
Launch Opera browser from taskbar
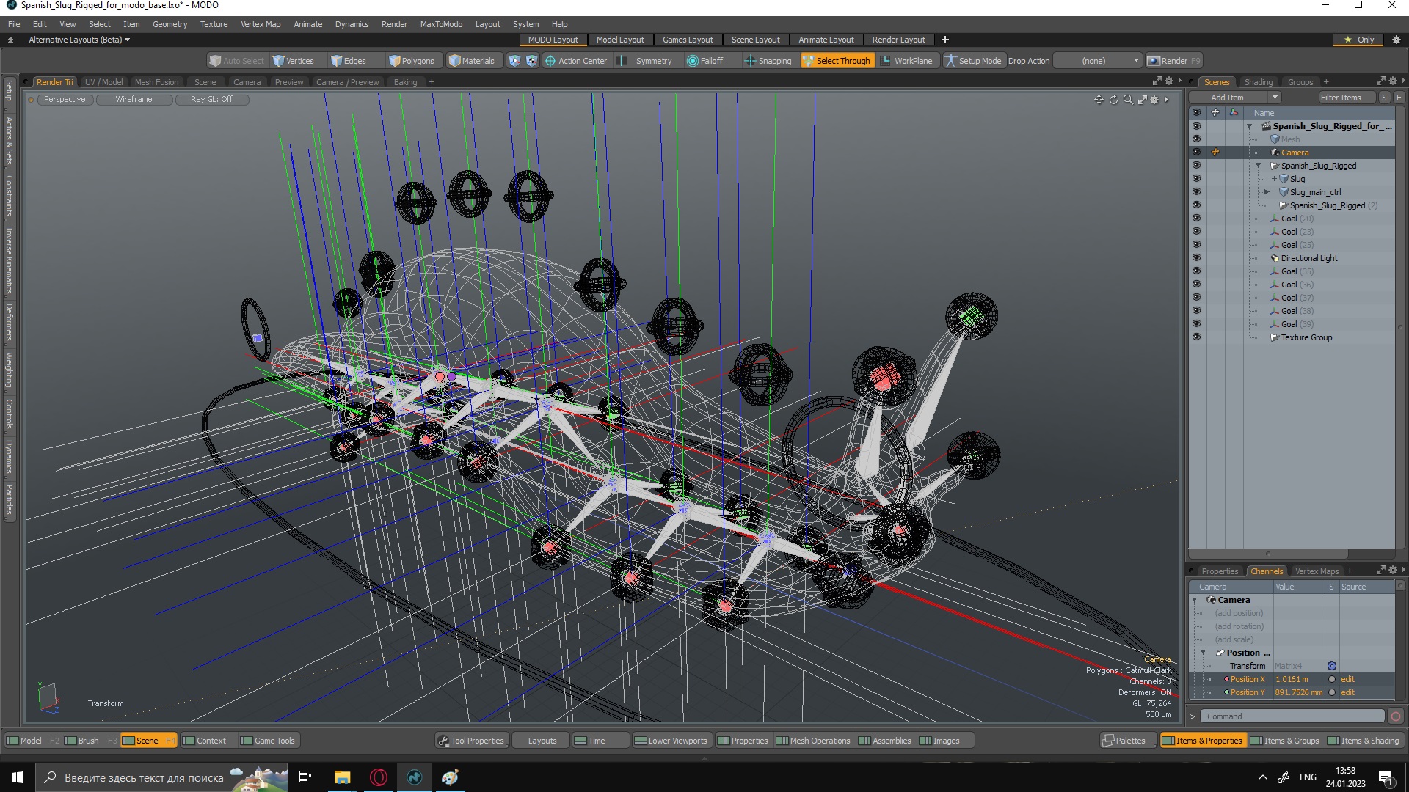coord(379,777)
